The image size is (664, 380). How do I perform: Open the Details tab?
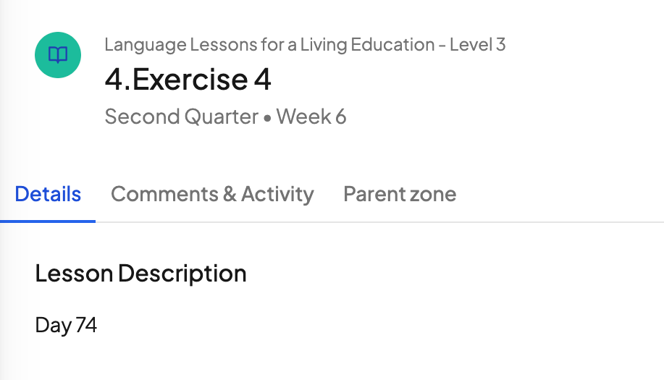click(48, 194)
